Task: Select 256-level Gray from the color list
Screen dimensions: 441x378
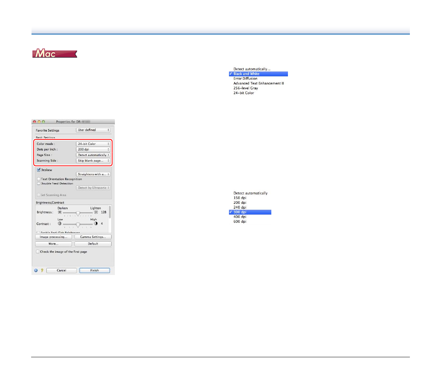Action: click(246, 88)
